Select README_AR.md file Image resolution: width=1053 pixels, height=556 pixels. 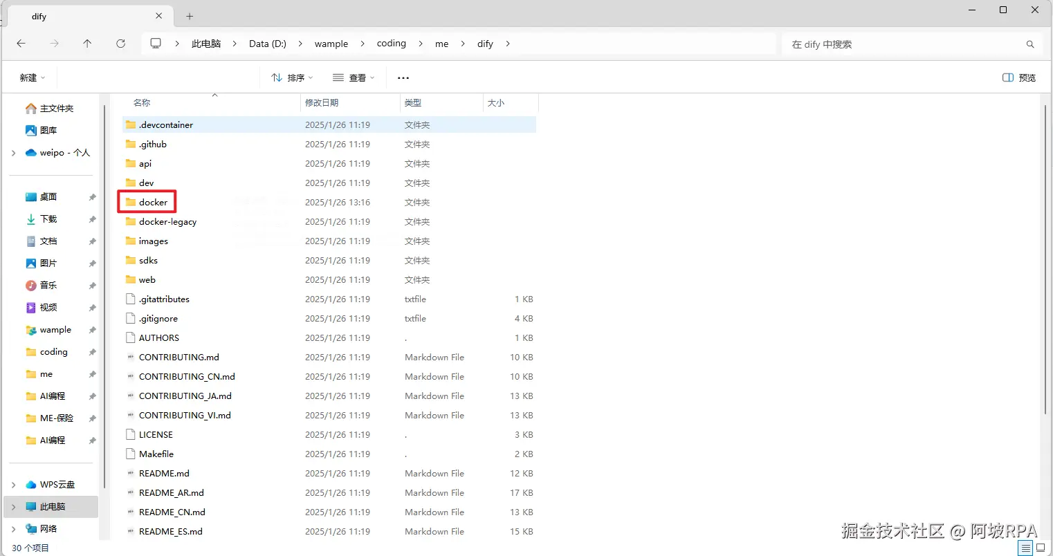click(329, 493)
